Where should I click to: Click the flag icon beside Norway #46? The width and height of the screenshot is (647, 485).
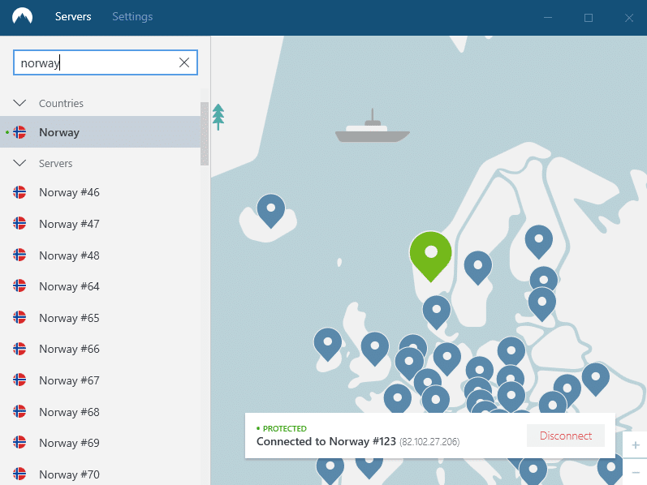click(x=19, y=192)
